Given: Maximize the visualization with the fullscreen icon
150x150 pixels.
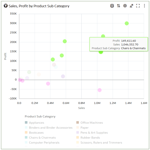Looking at the screenshot, I should click(138, 6).
